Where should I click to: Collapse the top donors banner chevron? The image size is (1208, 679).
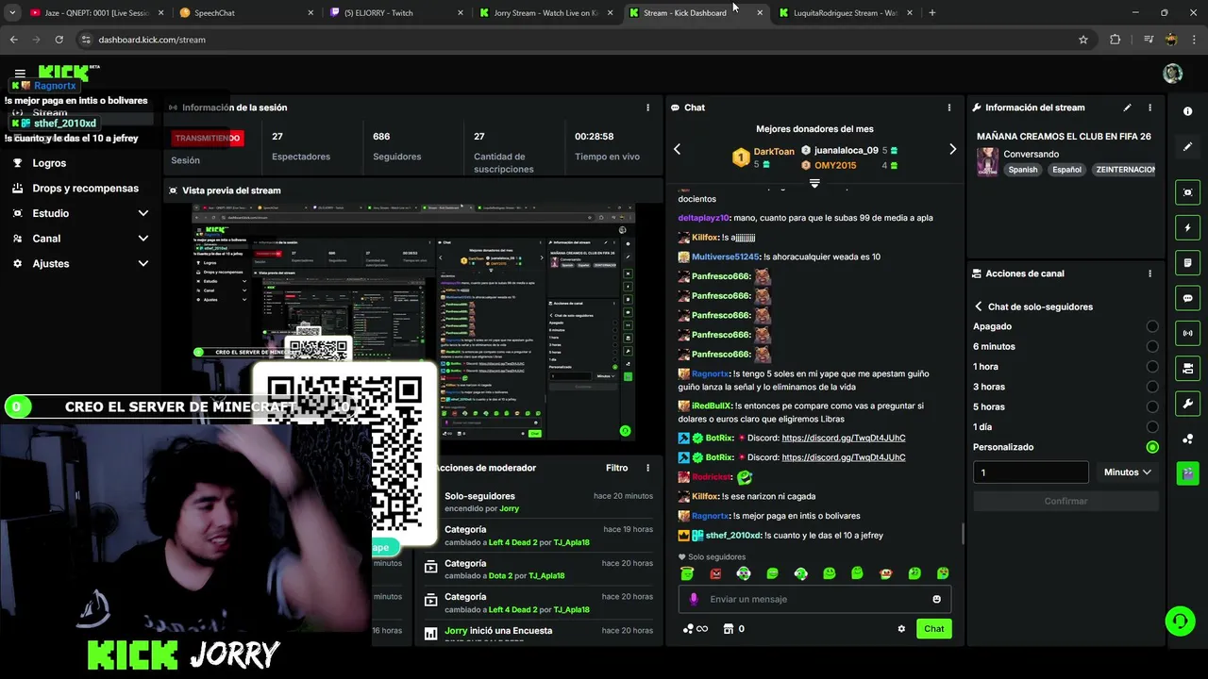tap(814, 183)
